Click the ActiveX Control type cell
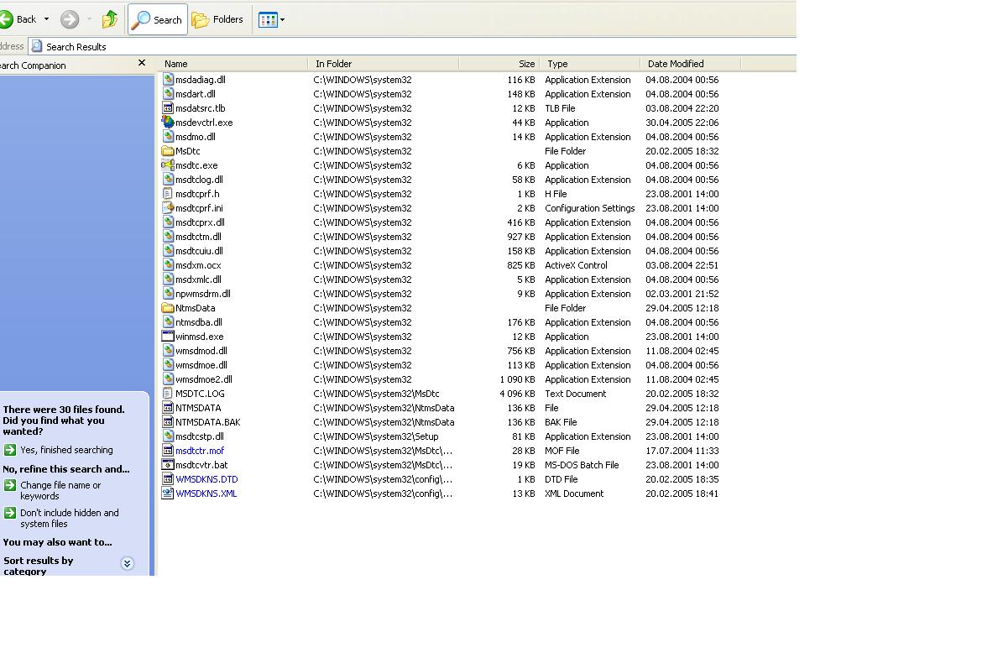The height and width of the screenshot is (658, 1003). [x=576, y=265]
